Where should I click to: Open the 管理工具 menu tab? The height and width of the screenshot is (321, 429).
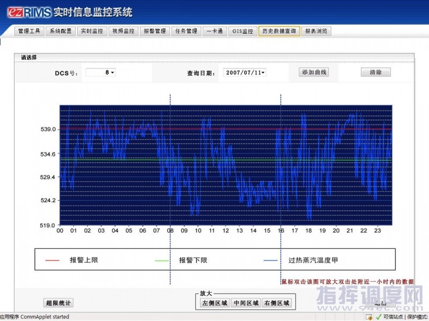coord(29,31)
